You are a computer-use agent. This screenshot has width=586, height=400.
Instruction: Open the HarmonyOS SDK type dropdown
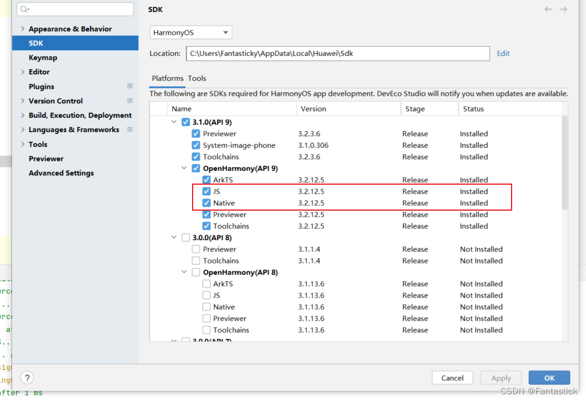pos(226,32)
